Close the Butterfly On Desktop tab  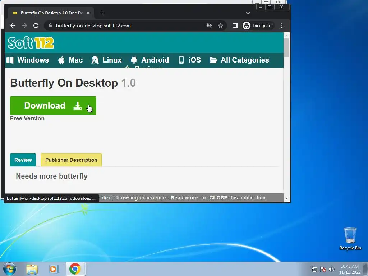(x=88, y=13)
